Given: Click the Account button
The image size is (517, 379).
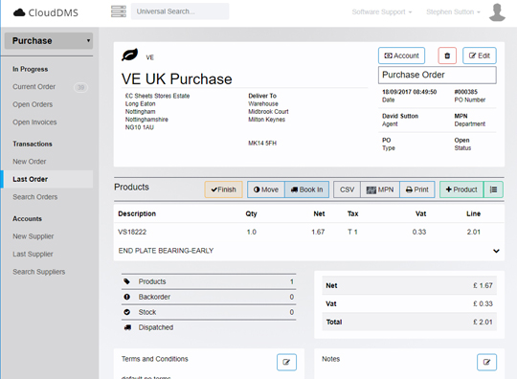Looking at the screenshot, I should point(401,56).
